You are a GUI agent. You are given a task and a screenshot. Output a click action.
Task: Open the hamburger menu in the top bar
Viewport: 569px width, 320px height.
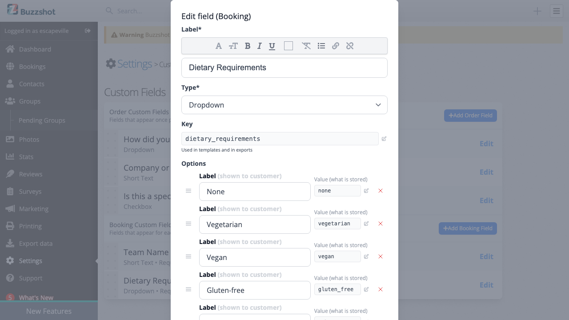point(557,11)
